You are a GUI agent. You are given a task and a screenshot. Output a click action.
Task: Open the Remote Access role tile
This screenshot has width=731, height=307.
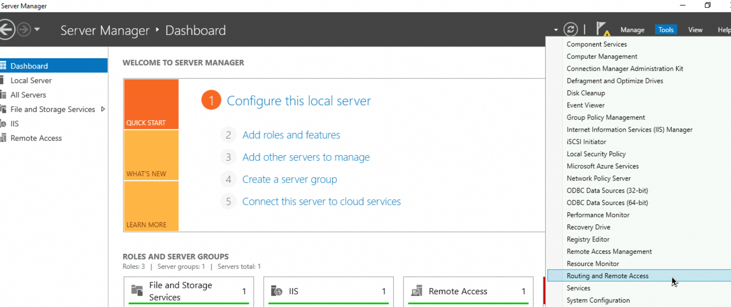click(x=468, y=292)
